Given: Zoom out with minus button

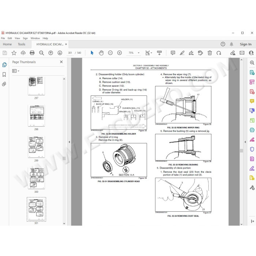Looking at the screenshot, I should [x=110, y=53].
